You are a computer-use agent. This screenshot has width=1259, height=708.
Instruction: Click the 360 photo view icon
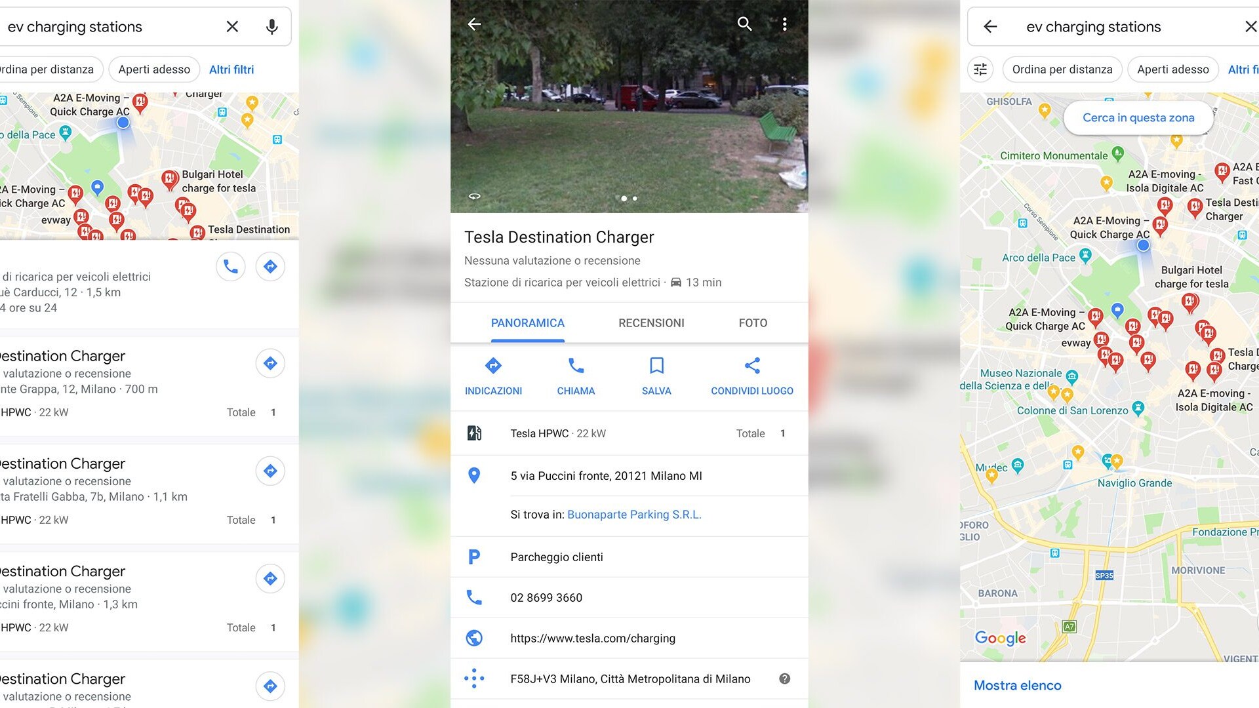(x=475, y=196)
